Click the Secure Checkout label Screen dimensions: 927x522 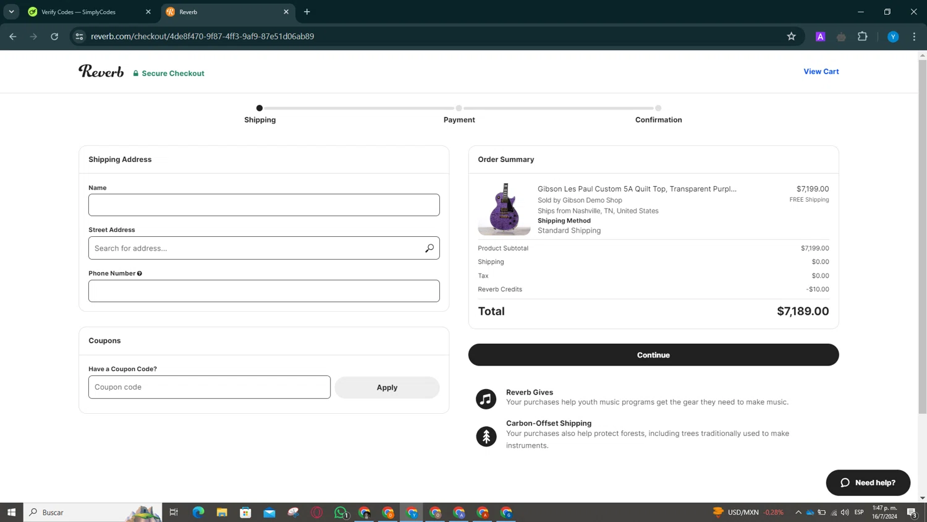169,73
